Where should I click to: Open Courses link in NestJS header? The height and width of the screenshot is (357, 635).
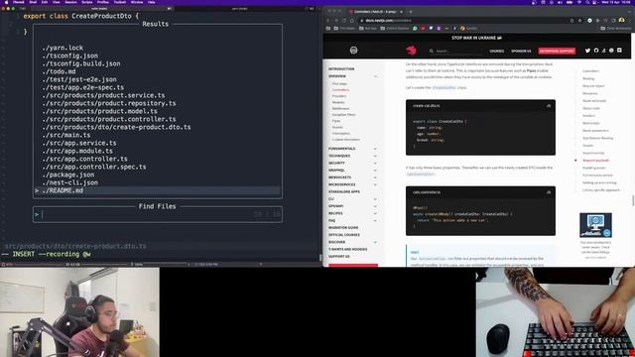tap(496, 51)
